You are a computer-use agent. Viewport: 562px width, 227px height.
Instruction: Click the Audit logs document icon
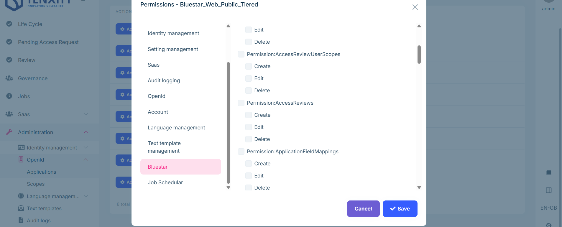pos(21,220)
